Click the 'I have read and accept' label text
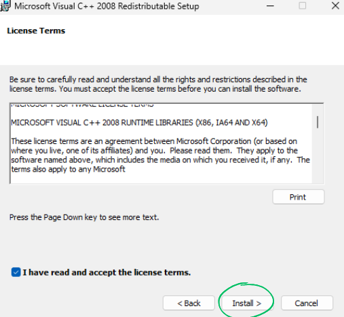 click(107, 272)
